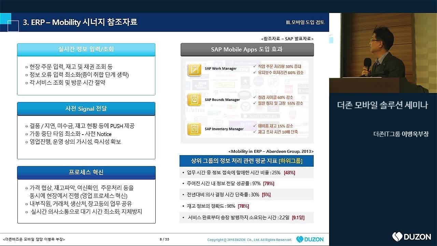The height and width of the screenshot is (246, 437).
Task: Click the 참조자료 – SAP 발표자료 caption
Action: coord(287,39)
